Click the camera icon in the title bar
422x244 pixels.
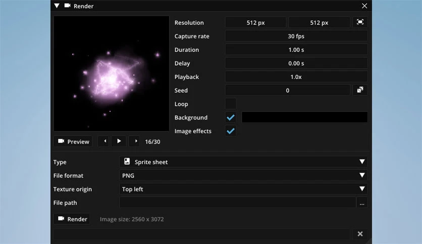click(x=67, y=6)
